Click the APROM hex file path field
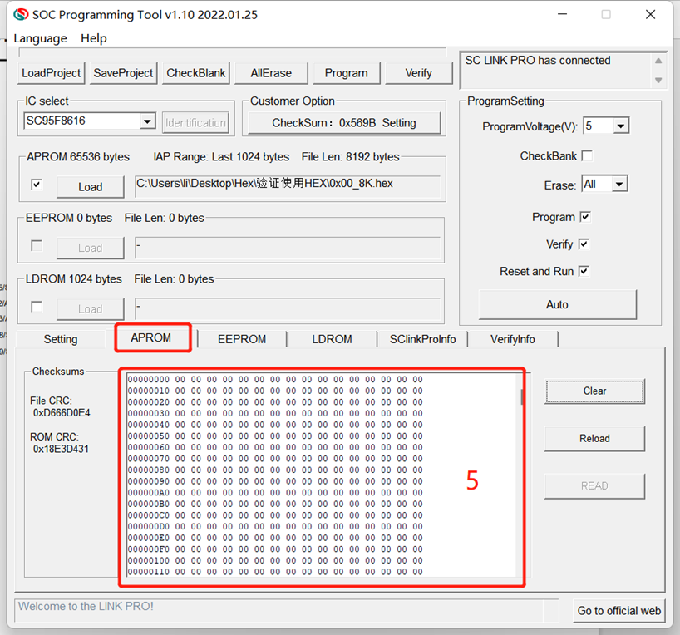This screenshot has width=680, height=635. click(287, 185)
